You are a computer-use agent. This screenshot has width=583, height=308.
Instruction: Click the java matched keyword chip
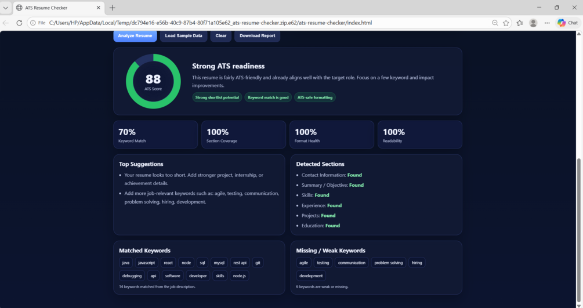coord(126,263)
